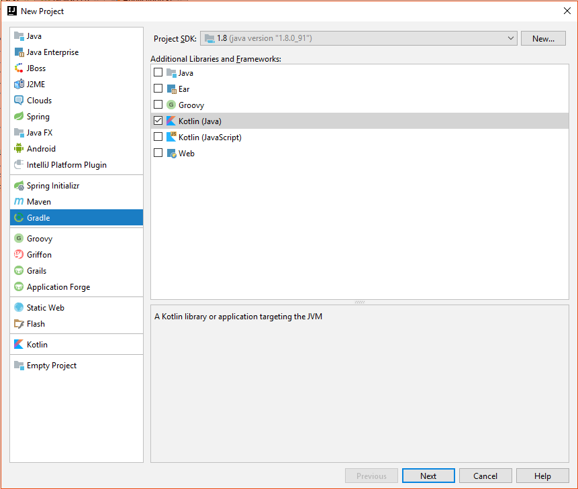Click the Empty Project folder icon
Viewport: 578px width, 489px height.
(19, 366)
